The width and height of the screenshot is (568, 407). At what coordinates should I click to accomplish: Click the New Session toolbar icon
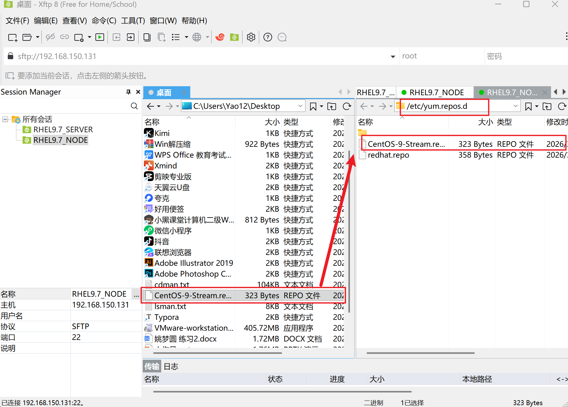coord(12,37)
